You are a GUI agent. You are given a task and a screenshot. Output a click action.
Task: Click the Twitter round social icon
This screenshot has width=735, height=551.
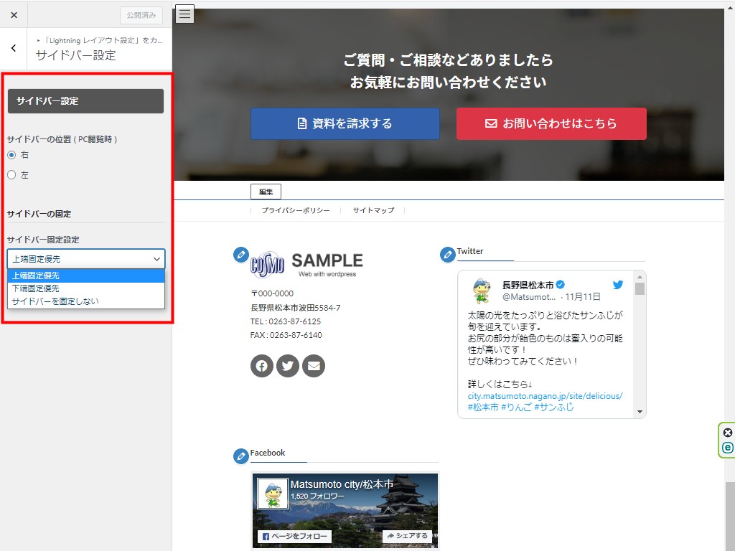(288, 366)
